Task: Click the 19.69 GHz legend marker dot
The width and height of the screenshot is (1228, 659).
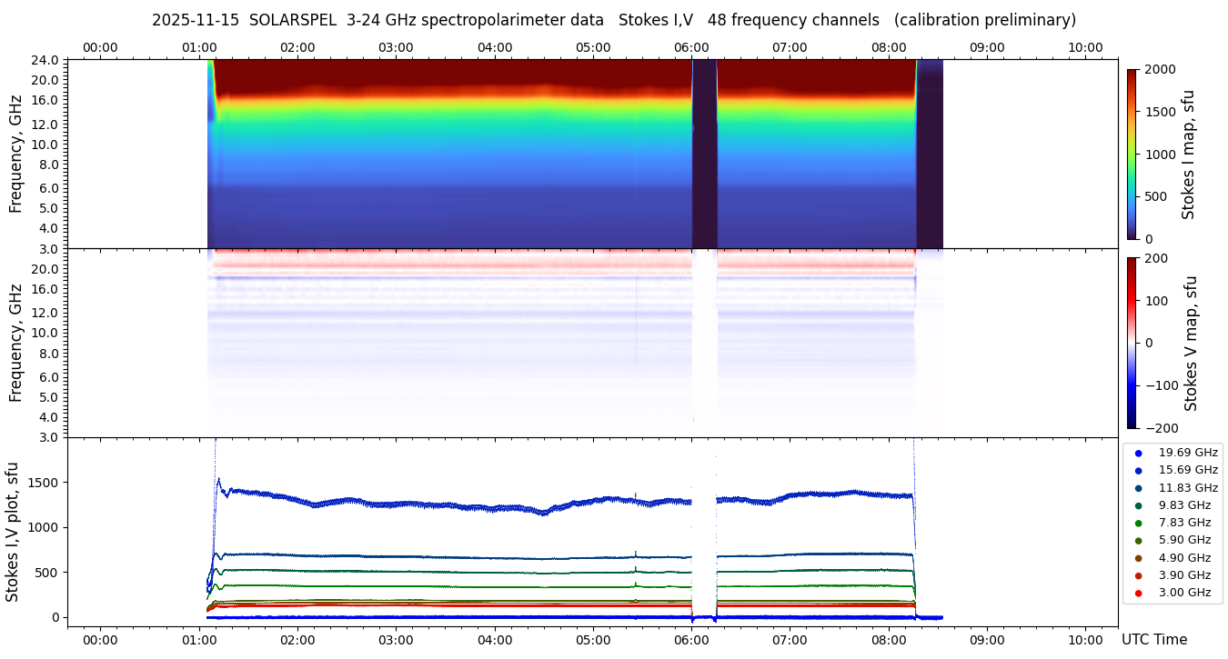Action: [1138, 453]
